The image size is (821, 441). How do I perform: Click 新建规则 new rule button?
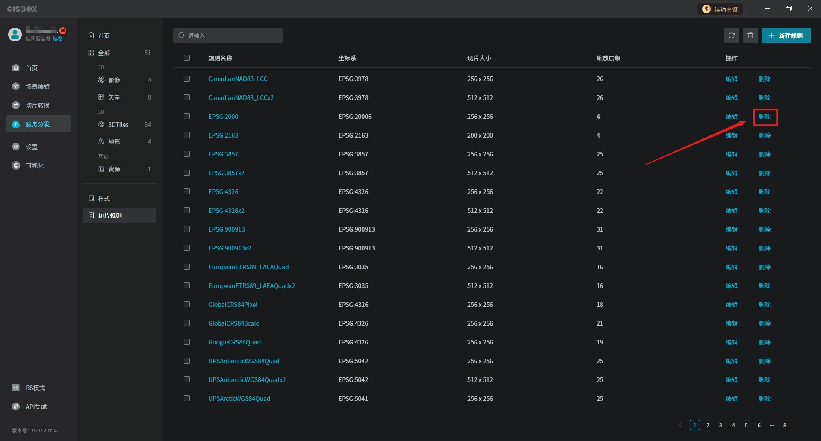(786, 35)
